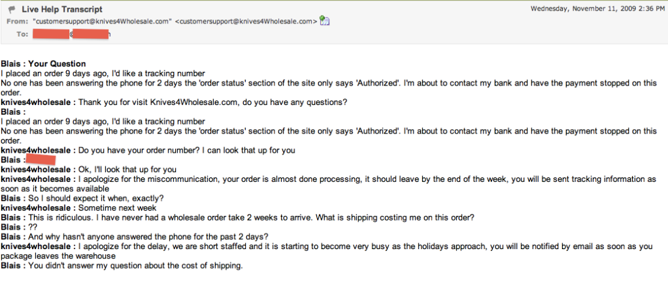Add sender to contacts via address-book icon
The image size is (668, 285).
pos(325,20)
